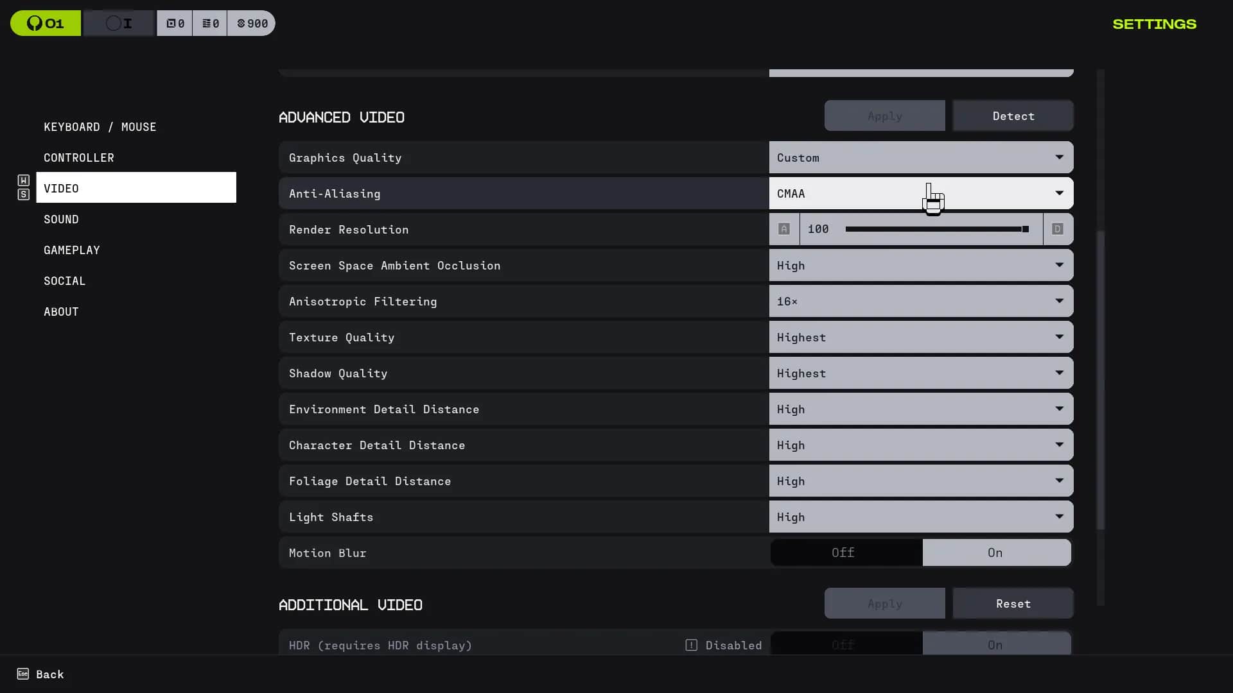The image size is (1233, 693).
Task: Click the rank I circle badge
Action: [119, 24]
